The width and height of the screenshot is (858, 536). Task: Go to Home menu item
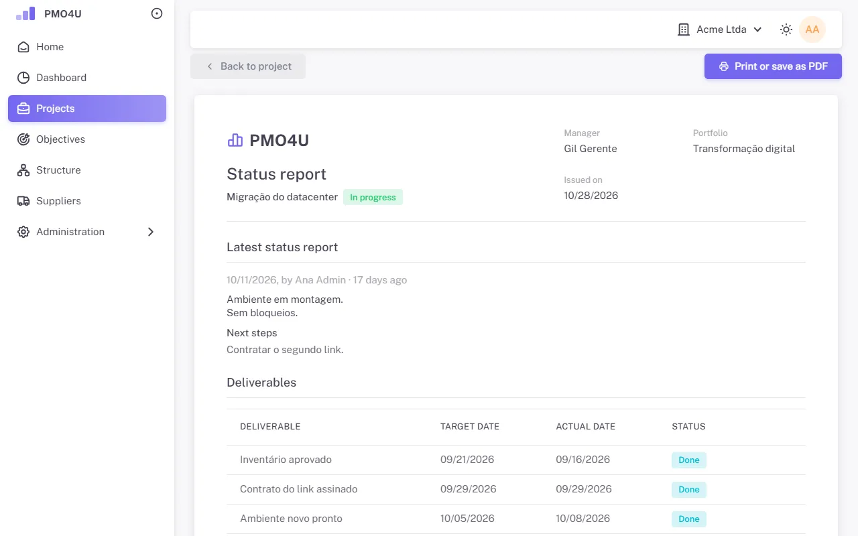coord(87,47)
